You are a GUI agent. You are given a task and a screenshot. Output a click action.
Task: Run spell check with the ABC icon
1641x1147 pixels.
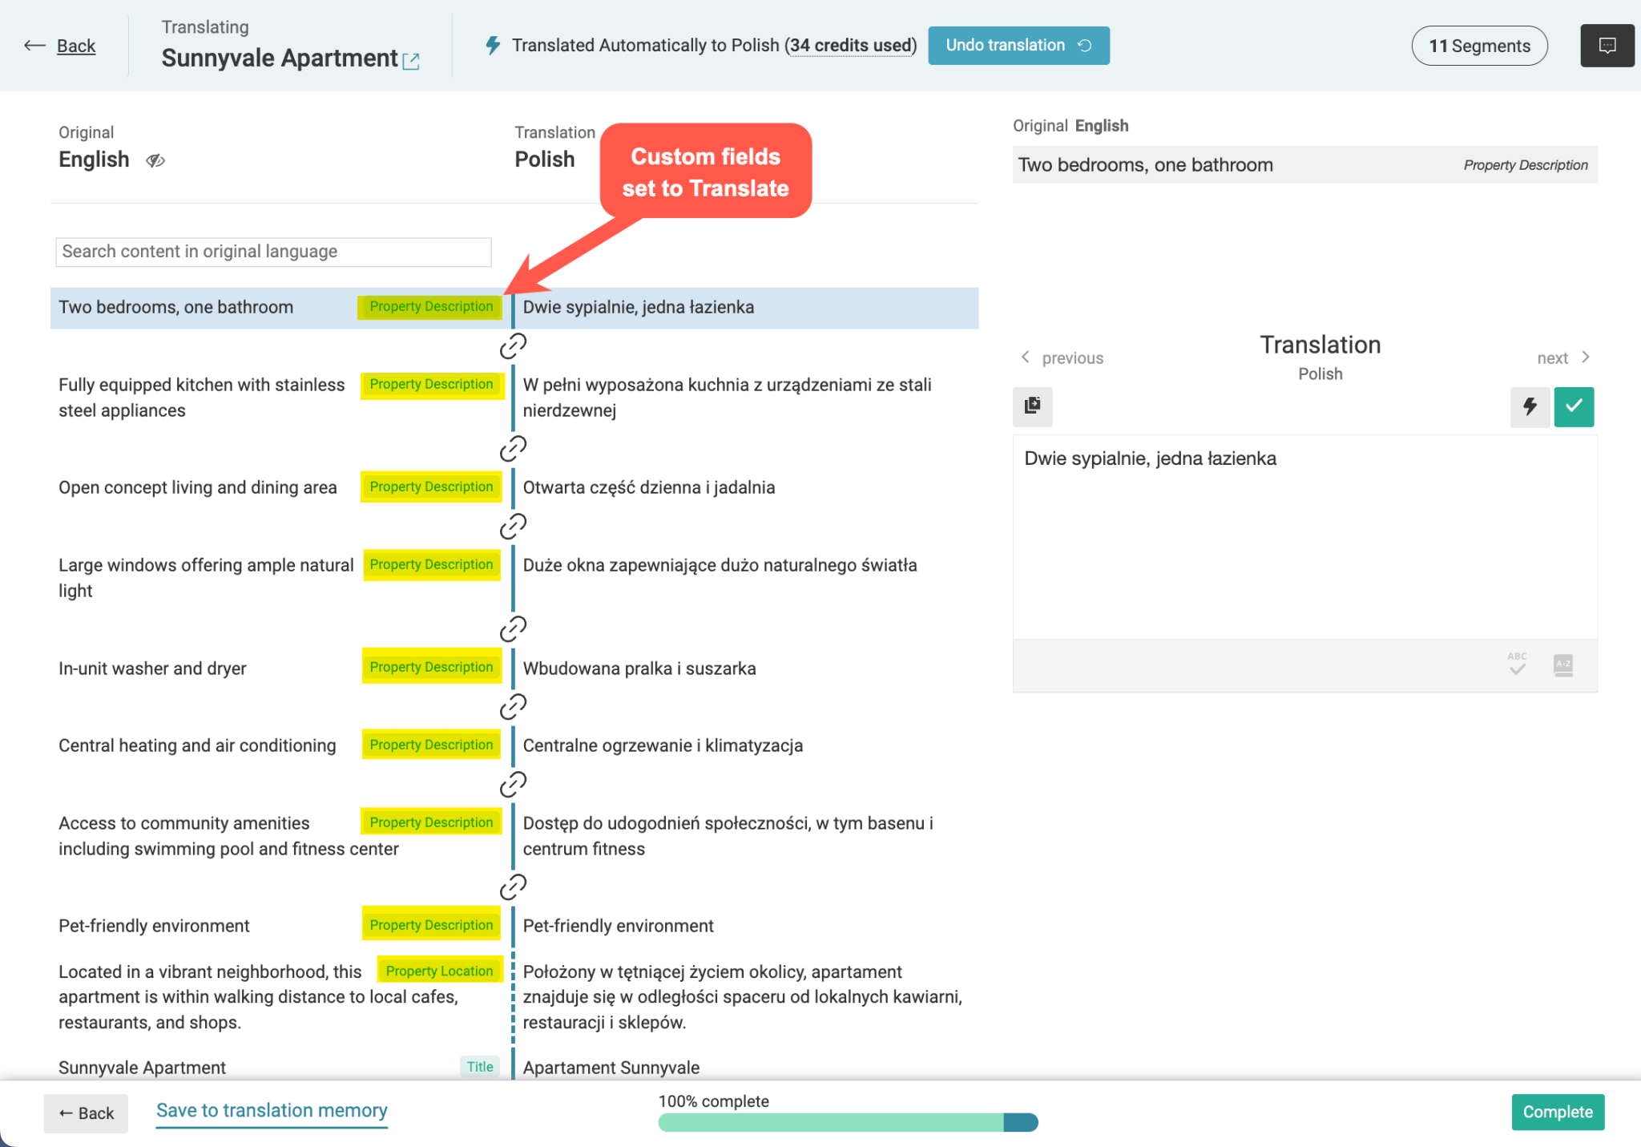tap(1517, 664)
